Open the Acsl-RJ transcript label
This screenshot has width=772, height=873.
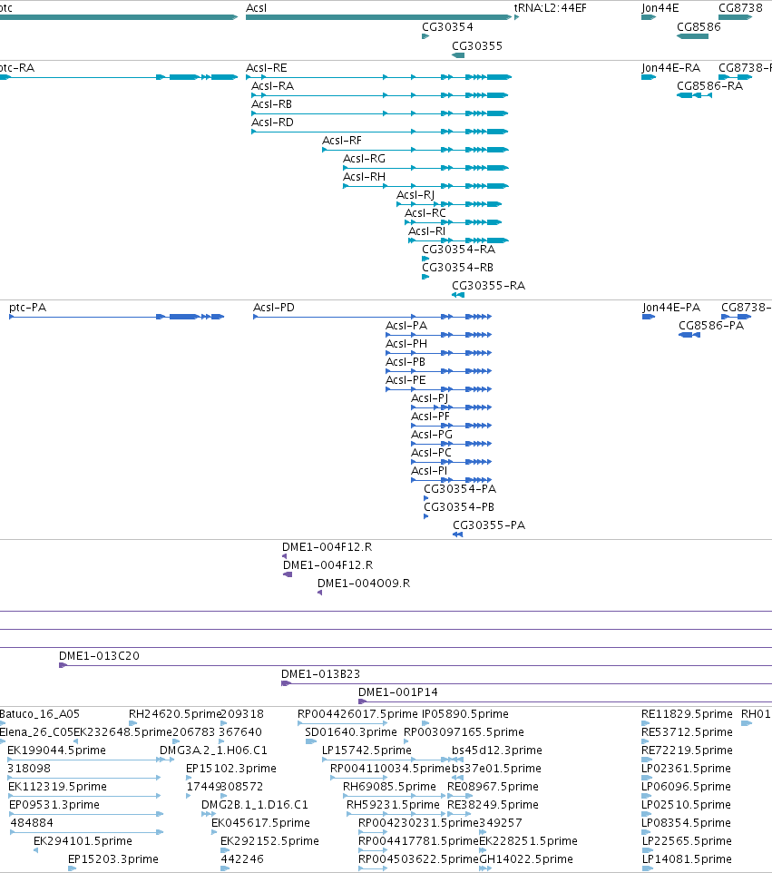click(415, 195)
